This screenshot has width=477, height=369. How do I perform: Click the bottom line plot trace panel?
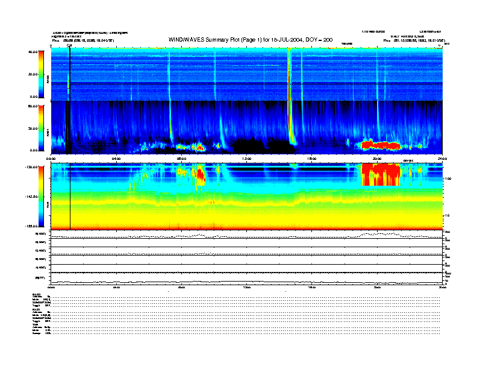(x=247, y=279)
